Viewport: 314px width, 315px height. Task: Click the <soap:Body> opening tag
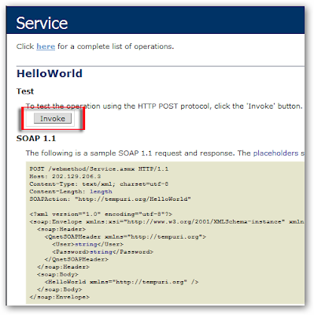(57, 275)
